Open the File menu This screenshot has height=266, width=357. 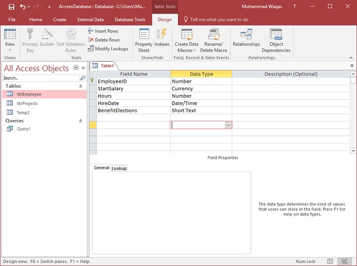[11, 20]
